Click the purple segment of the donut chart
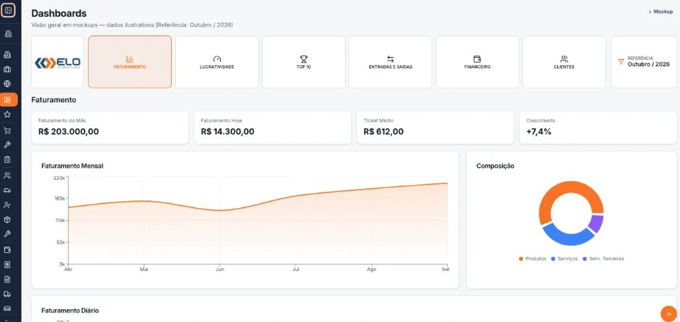The image size is (680, 322). pyautogui.click(x=597, y=223)
